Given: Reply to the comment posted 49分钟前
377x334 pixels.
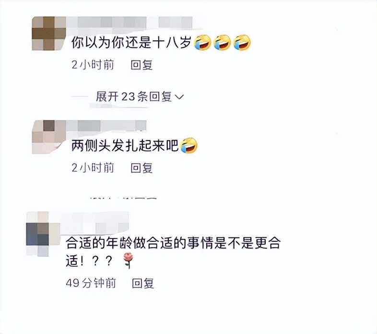Looking at the screenshot, I should tap(143, 283).
